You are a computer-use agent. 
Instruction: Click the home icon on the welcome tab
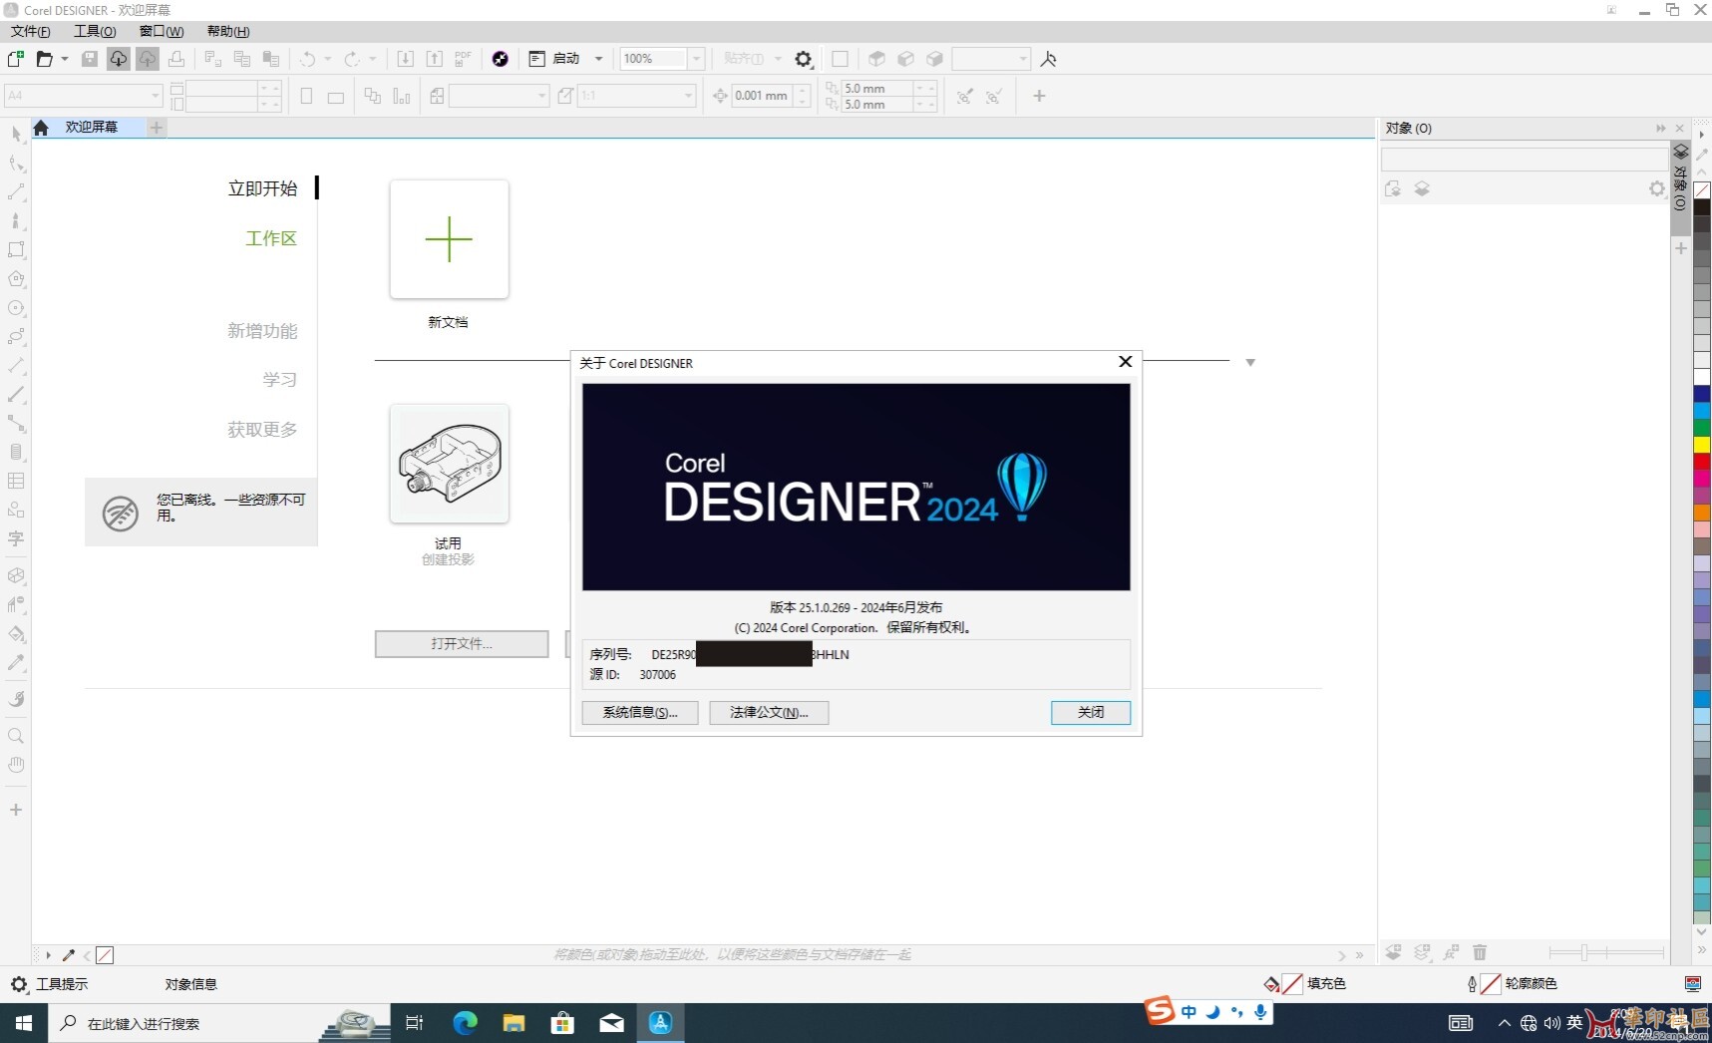tap(41, 128)
